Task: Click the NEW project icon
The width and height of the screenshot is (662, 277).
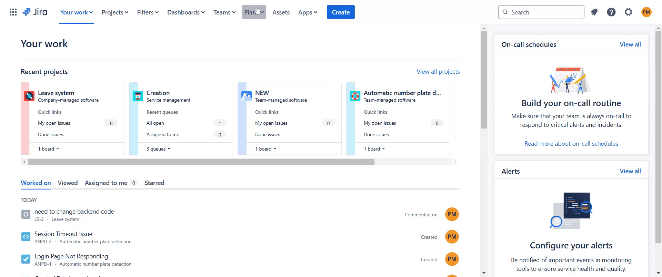Action: [247, 96]
